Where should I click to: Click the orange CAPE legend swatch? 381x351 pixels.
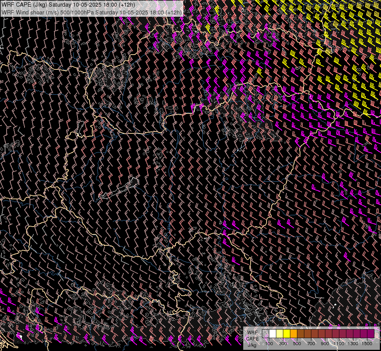tap(293, 333)
